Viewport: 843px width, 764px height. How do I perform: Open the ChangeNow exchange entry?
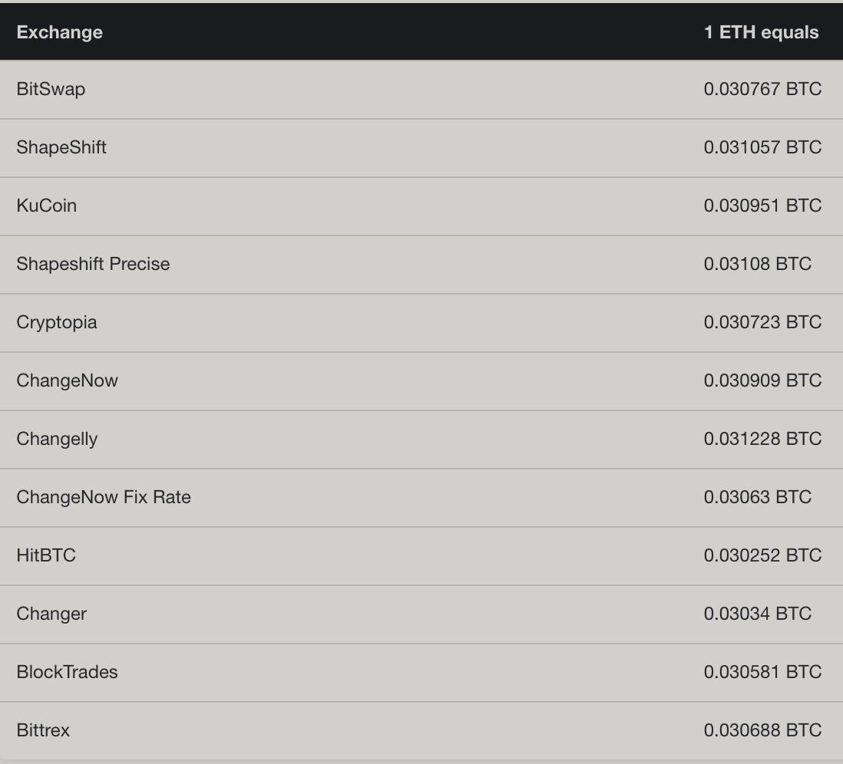pos(421,381)
